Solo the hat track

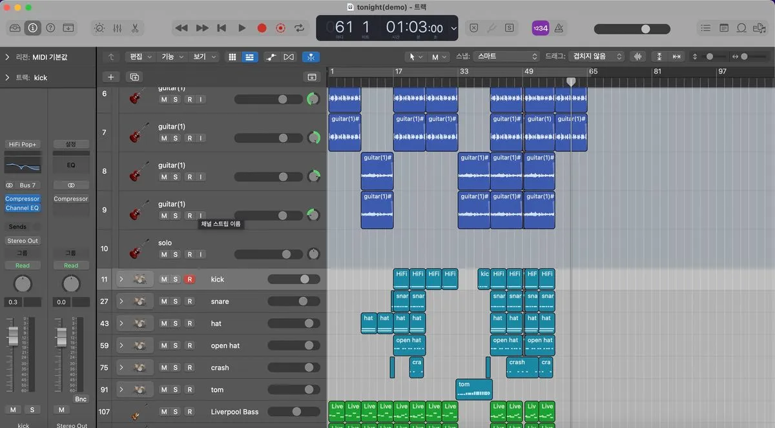click(x=176, y=323)
